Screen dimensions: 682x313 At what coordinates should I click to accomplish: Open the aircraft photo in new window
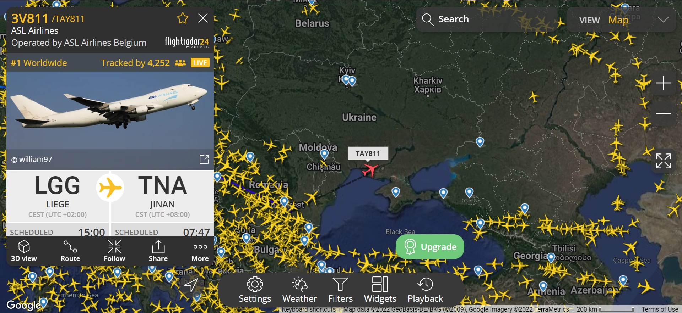[204, 160]
